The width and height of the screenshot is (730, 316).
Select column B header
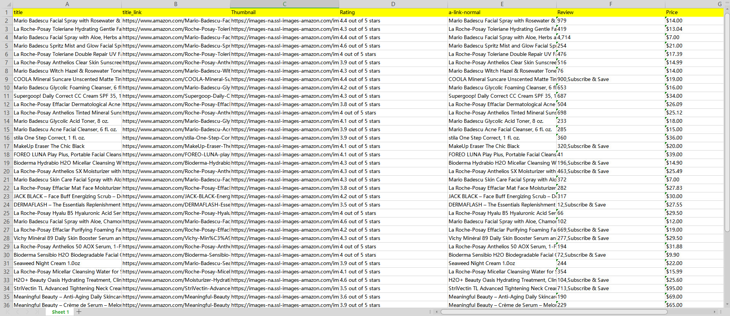(x=176, y=4)
